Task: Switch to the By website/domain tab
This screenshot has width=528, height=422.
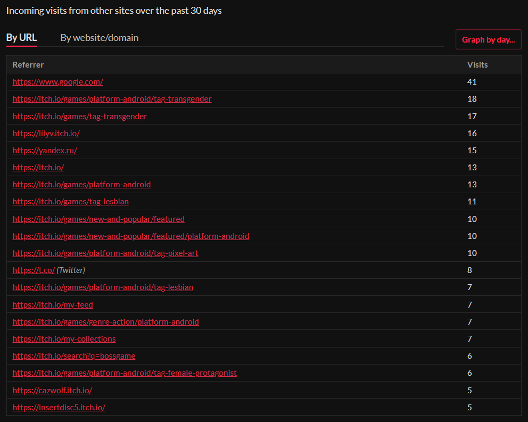Action: pyautogui.click(x=99, y=38)
